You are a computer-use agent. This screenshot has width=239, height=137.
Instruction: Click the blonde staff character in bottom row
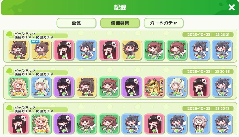(x=41, y=124)
